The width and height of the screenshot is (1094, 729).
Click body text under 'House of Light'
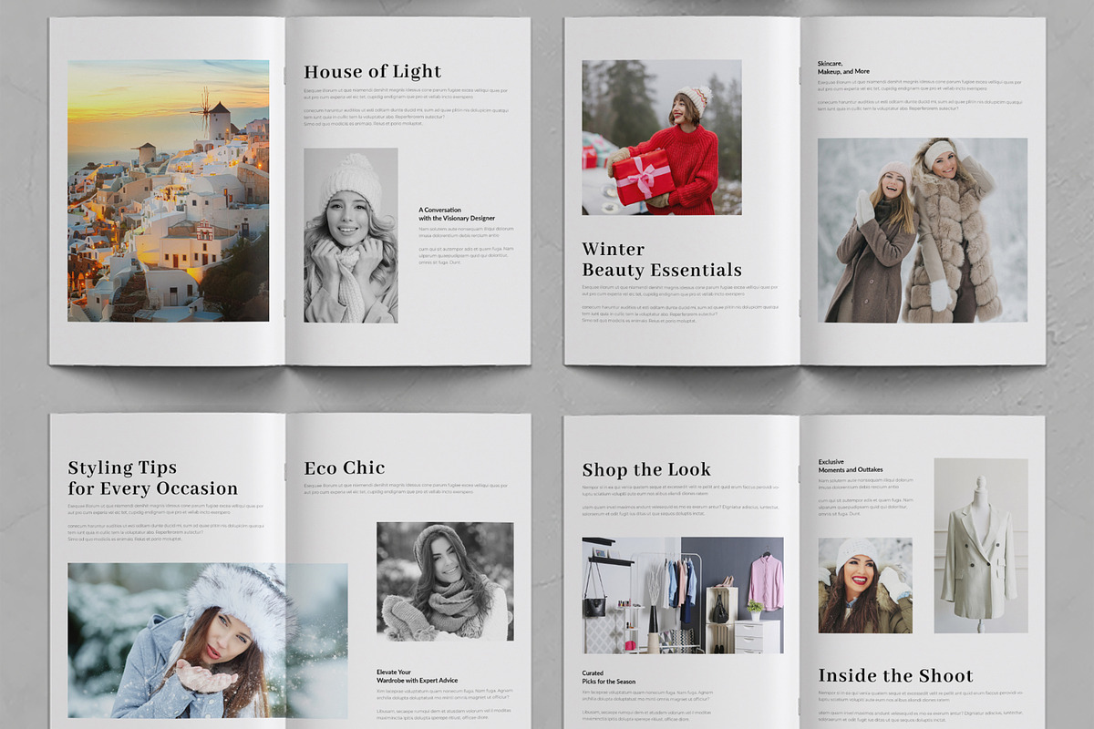407,108
